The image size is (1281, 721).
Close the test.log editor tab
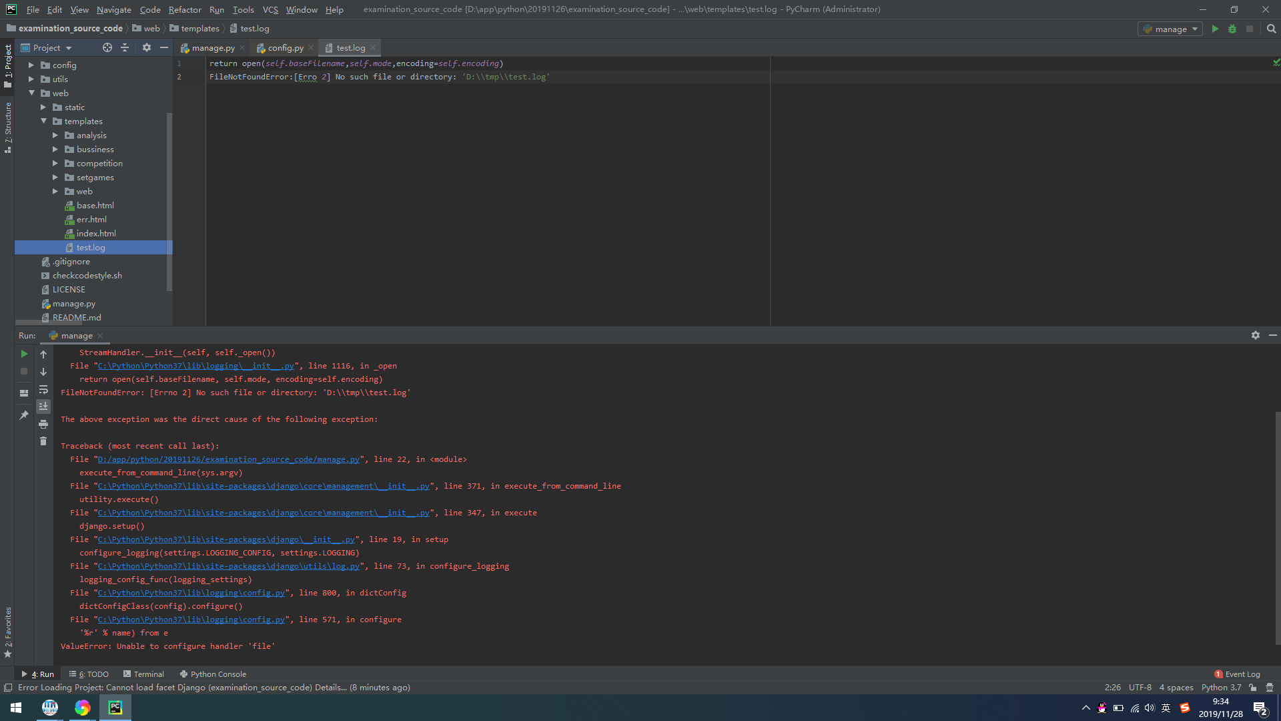click(x=373, y=47)
